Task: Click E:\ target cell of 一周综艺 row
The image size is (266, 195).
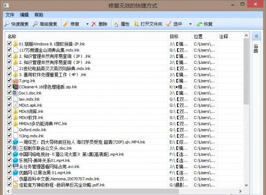Action: (179, 142)
